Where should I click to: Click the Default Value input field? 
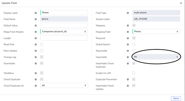(64, 25)
